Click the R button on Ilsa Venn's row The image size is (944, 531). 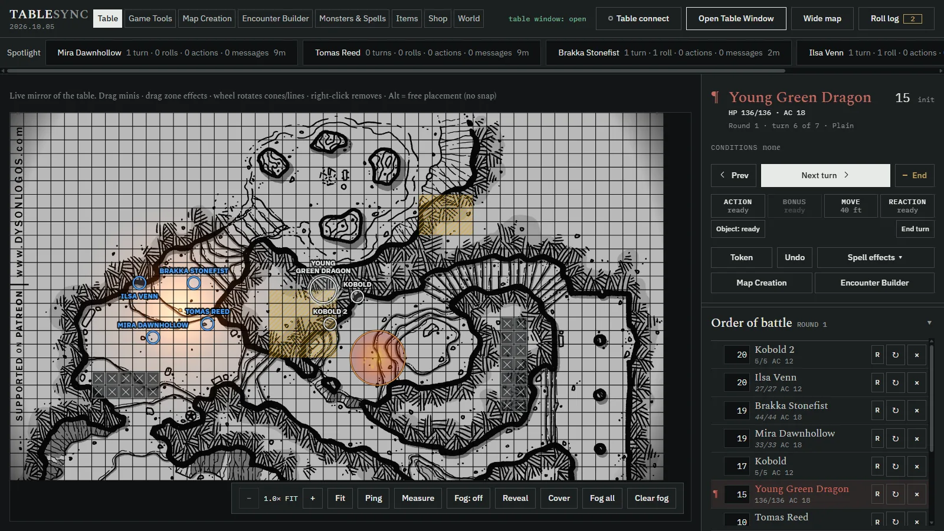[877, 382]
